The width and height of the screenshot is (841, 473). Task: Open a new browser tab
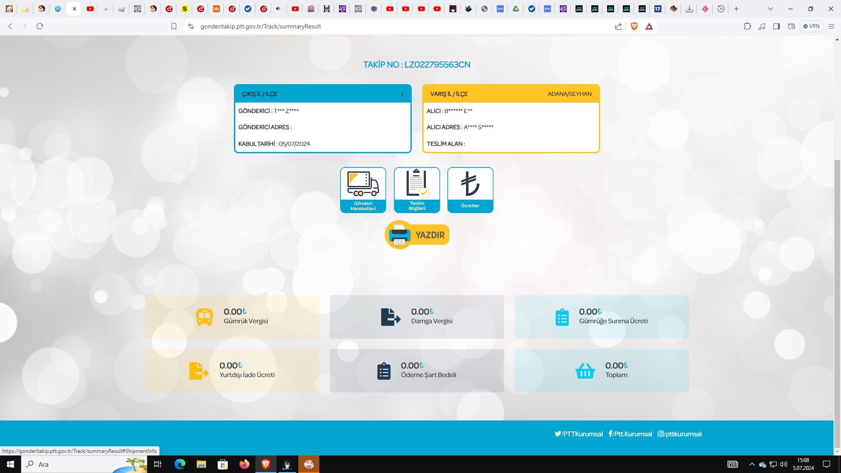[736, 9]
